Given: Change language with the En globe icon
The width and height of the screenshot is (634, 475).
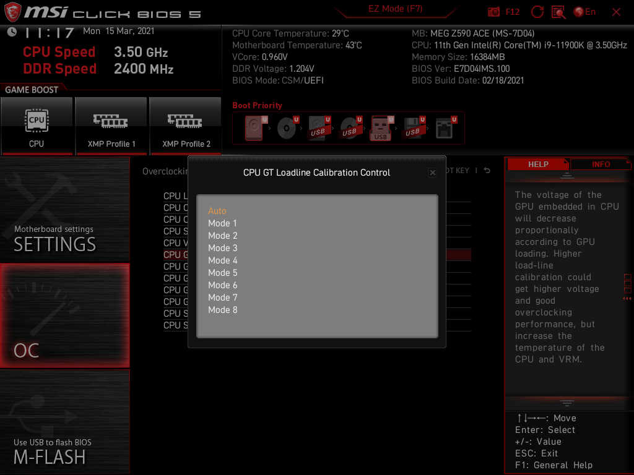Looking at the screenshot, I should [584, 12].
